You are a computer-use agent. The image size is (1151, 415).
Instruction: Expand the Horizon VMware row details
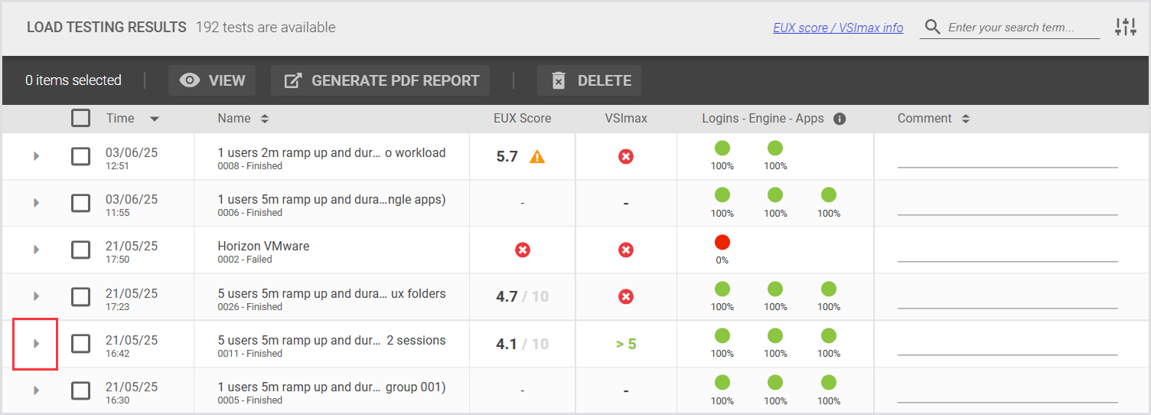[36, 250]
